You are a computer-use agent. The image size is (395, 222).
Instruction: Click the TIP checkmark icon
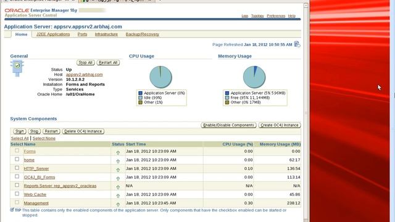(12, 210)
